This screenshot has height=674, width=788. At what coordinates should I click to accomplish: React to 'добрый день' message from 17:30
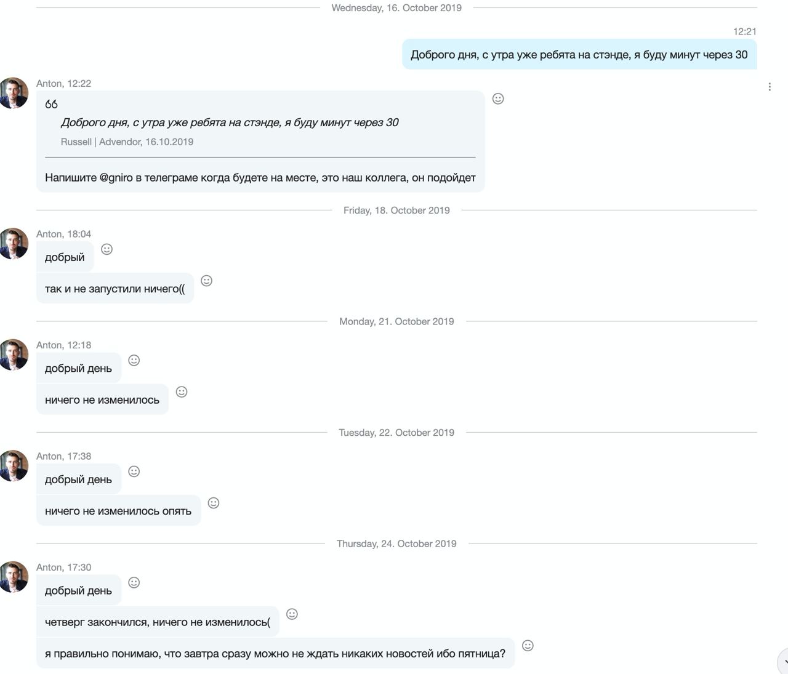coord(134,582)
